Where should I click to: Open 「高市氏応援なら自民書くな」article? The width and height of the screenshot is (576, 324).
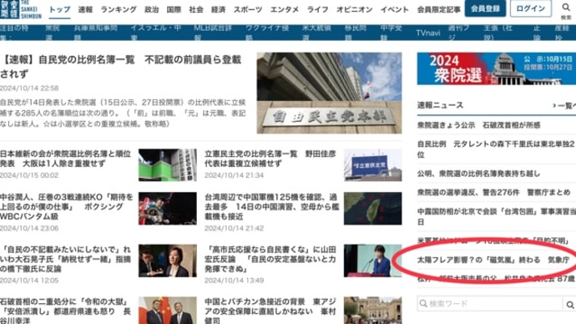pos(270,260)
